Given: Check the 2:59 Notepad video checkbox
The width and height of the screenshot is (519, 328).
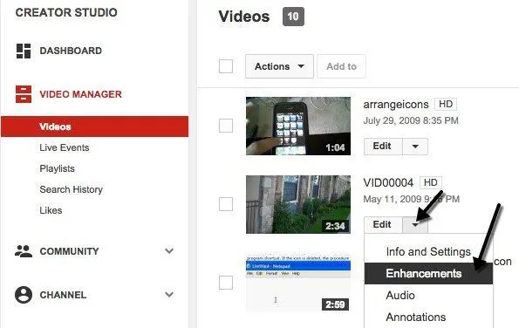Looking at the screenshot, I should pyautogui.click(x=226, y=283).
